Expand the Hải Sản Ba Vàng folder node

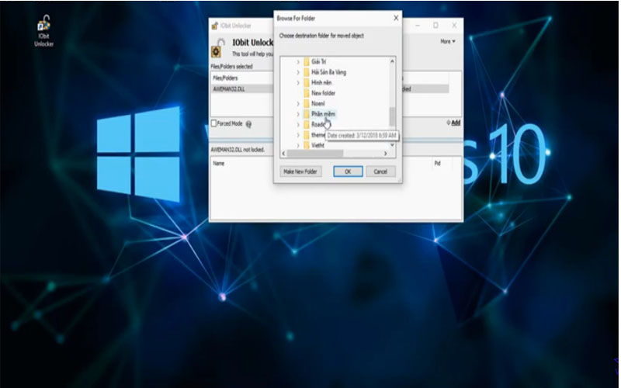(x=298, y=72)
